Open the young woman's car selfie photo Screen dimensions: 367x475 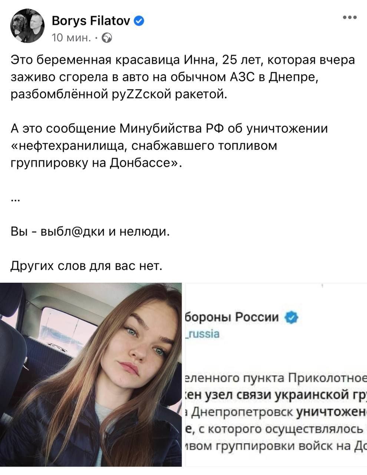pyautogui.click(x=91, y=374)
